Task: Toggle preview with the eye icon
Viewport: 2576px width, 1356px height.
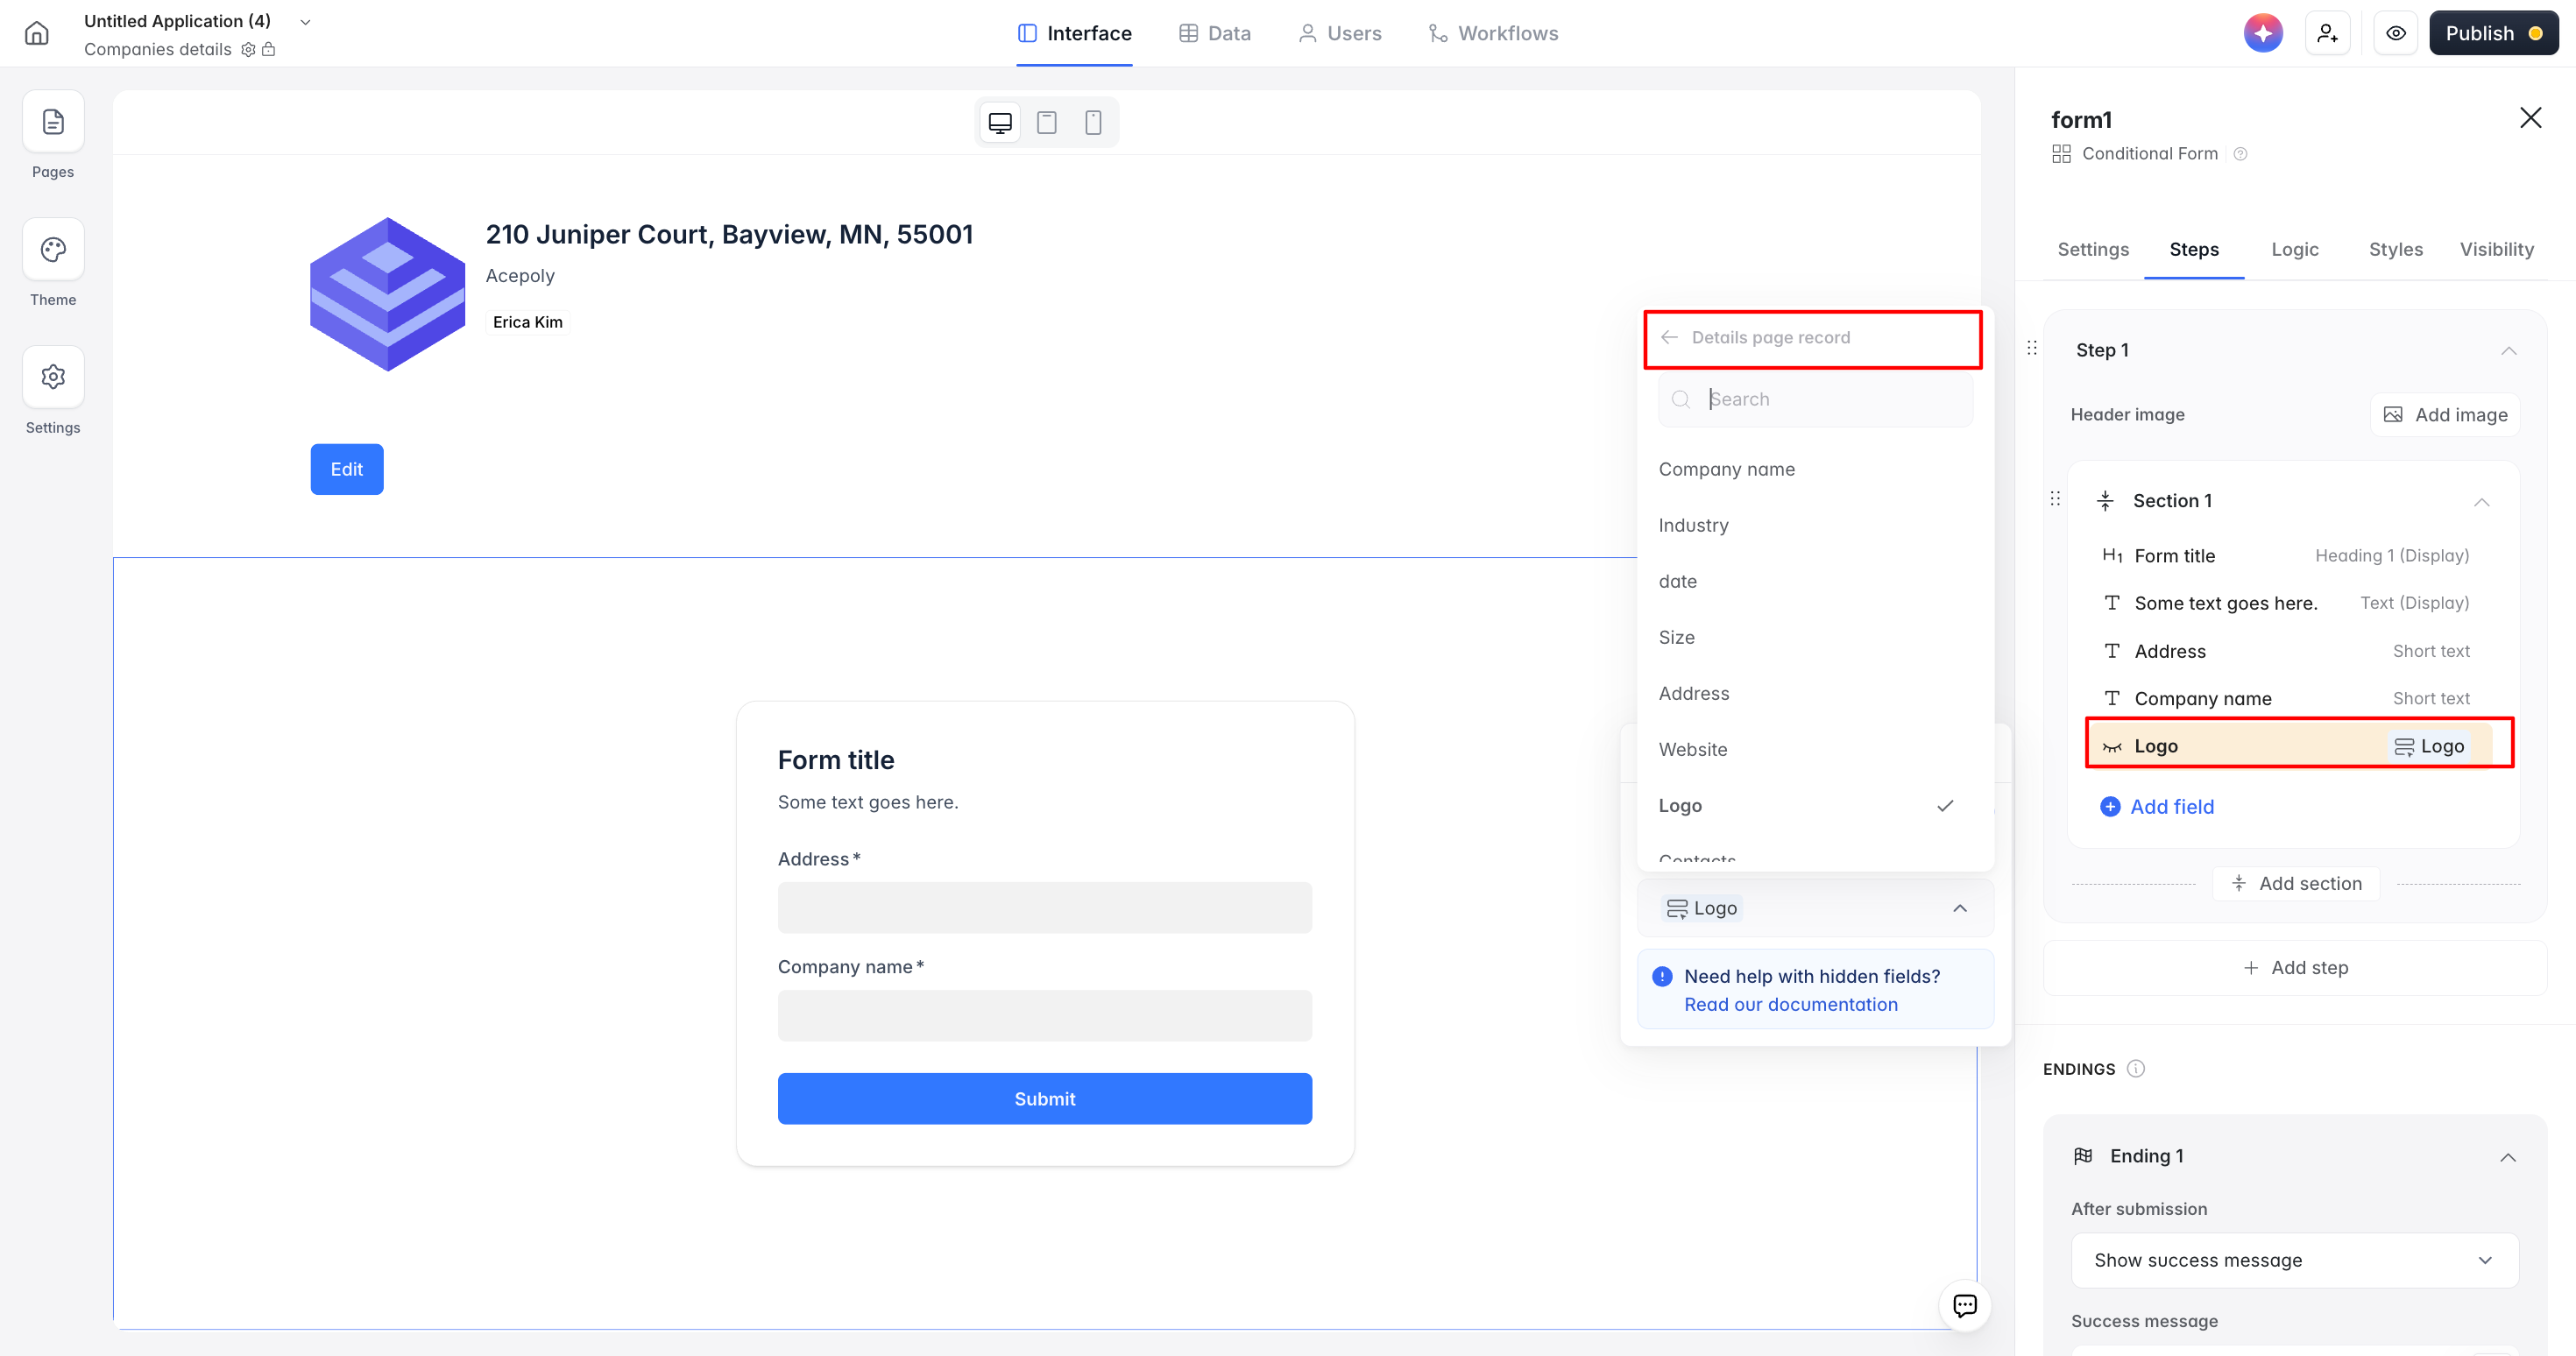Action: coord(2395,33)
